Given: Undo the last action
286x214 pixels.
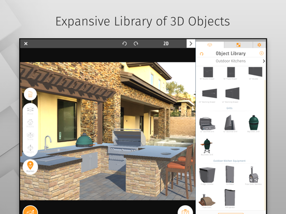Looking at the screenshot, I should pyautogui.click(x=124, y=43).
